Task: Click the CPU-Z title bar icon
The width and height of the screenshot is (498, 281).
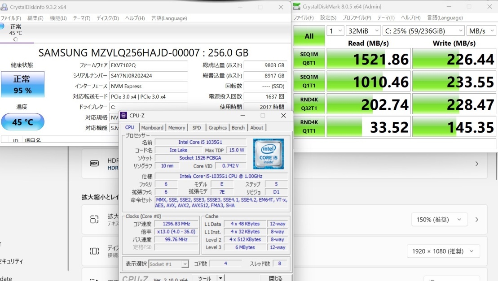Action: pyautogui.click(x=123, y=115)
